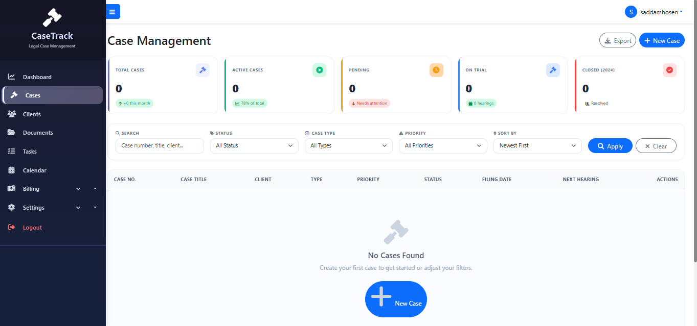The height and width of the screenshot is (326, 697).
Task: Click the Calendar icon in sidebar
Action: pyautogui.click(x=12, y=170)
